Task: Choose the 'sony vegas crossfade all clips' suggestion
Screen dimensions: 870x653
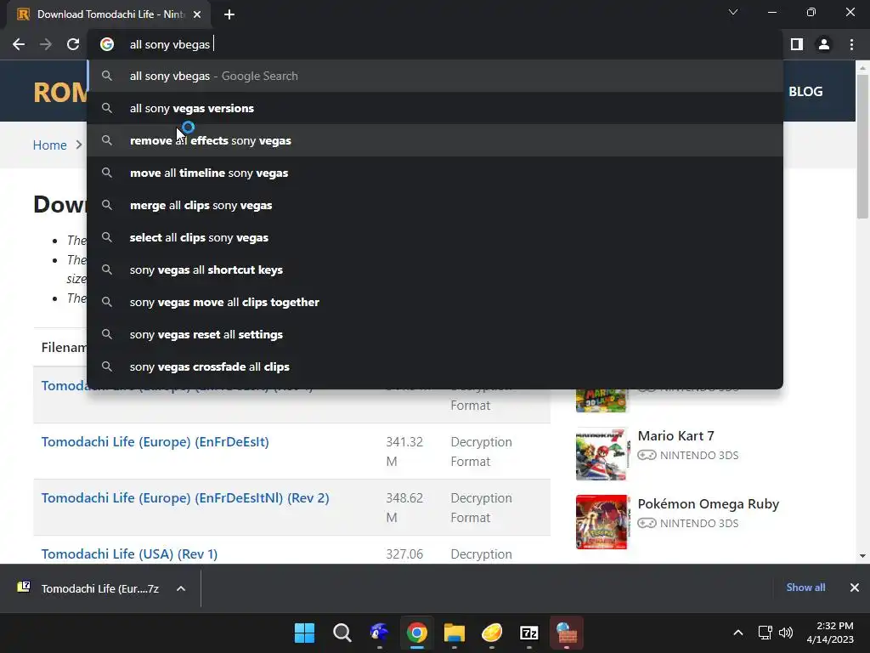Action: pos(435,366)
